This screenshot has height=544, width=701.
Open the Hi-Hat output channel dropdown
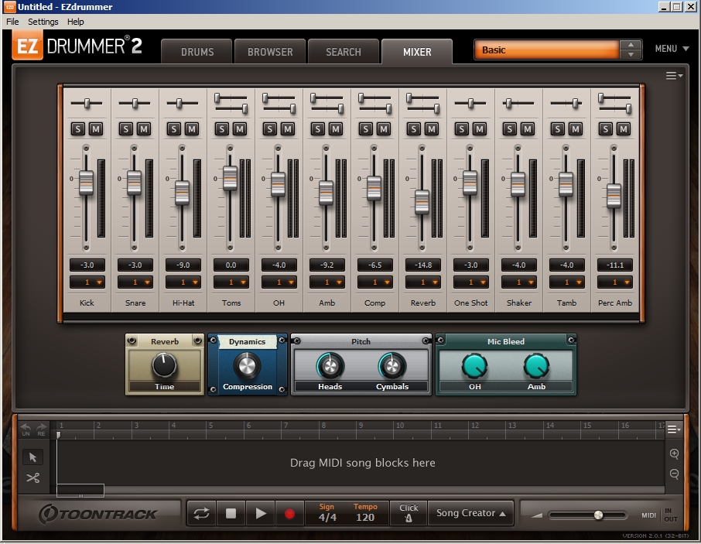click(183, 282)
